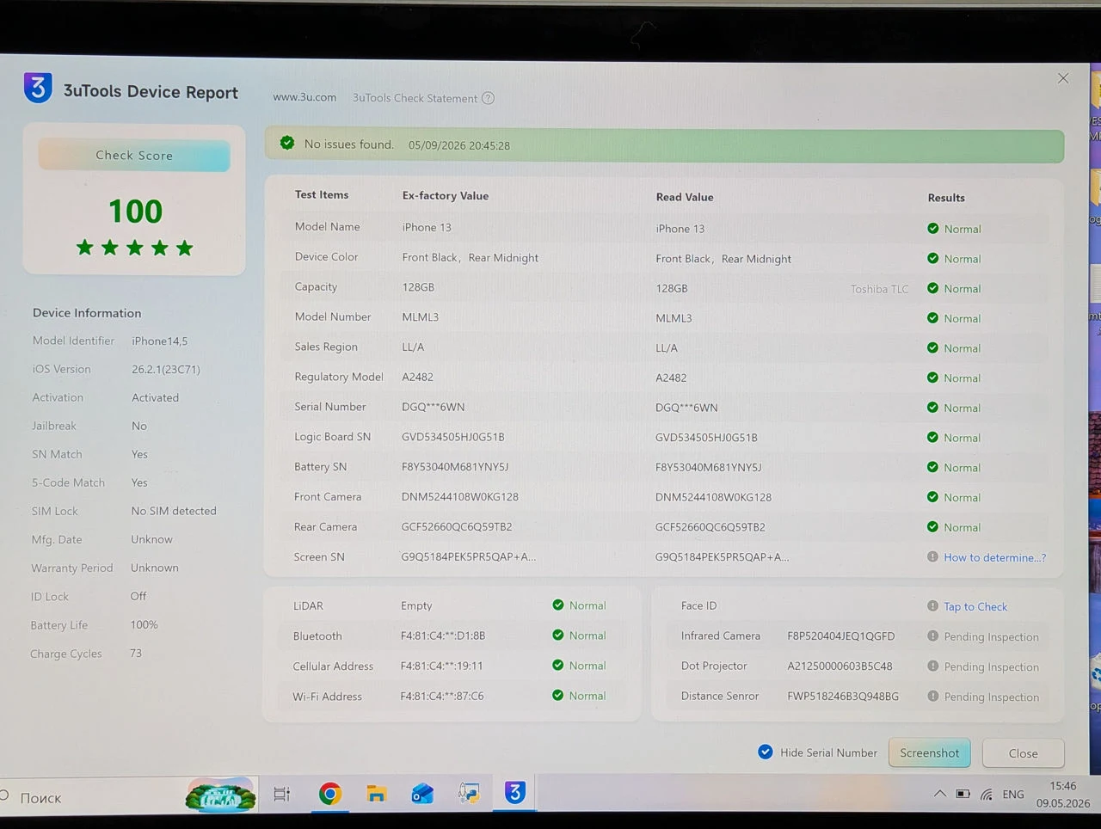Select the Logic Board SN read value GVD534505HJ0G51B
The width and height of the screenshot is (1101, 829).
point(706,438)
